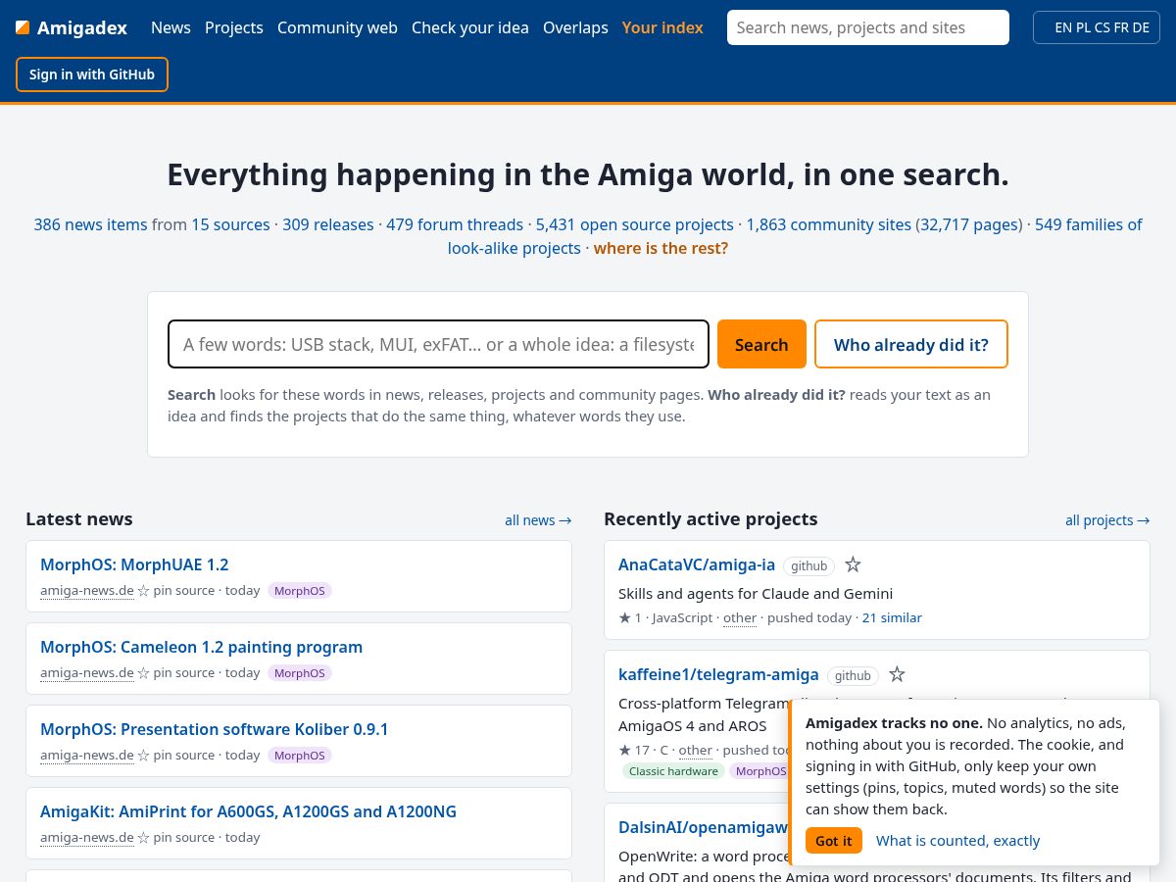Click the top search news and projects field
The height and width of the screenshot is (882, 1176).
click(x=868, y=27)
